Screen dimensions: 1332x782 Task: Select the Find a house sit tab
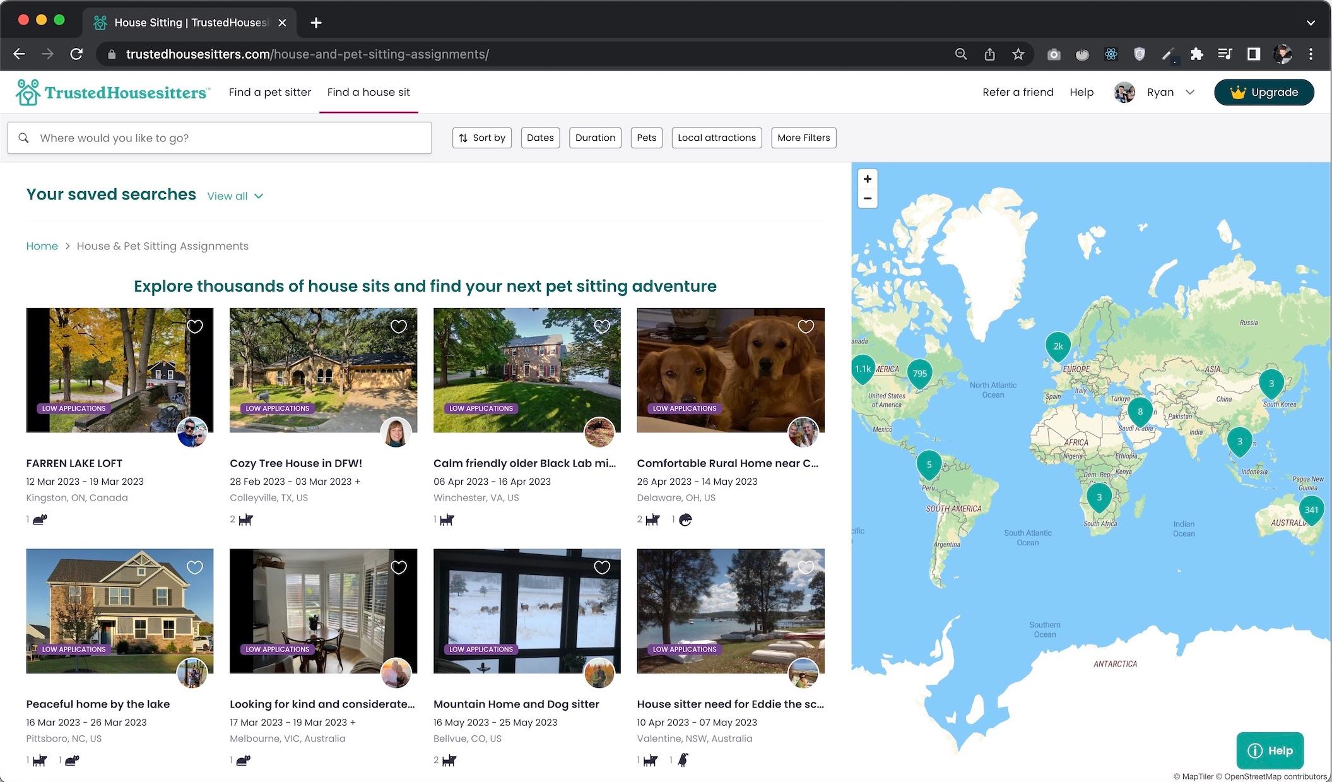pos(368,92)
